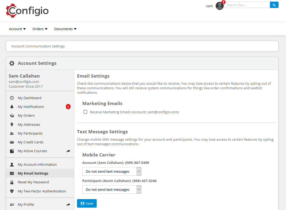This screenshot has width=286, height=210.
Task: Expand the Account menu in navigation bar
Action: coord(17,29)
